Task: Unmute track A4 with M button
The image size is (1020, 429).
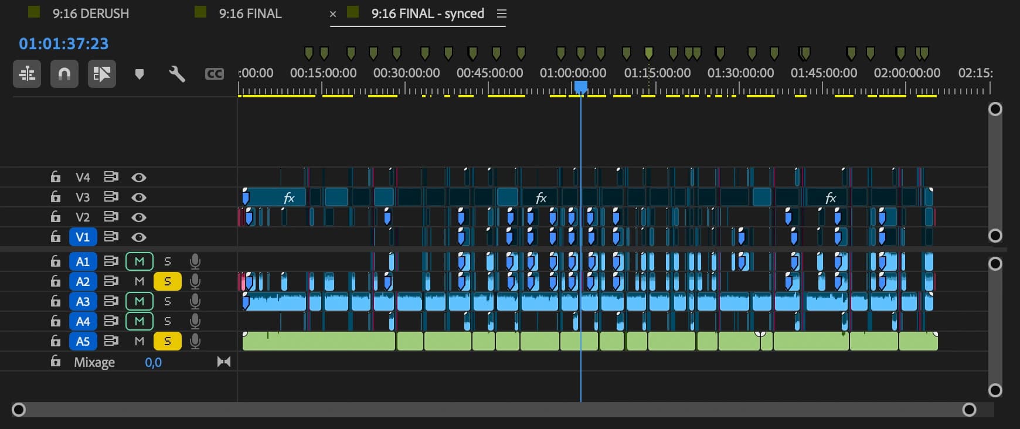Action: coord(140,321)
